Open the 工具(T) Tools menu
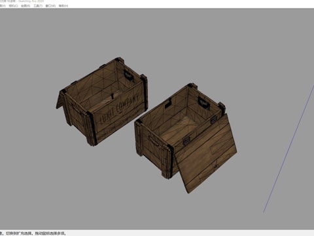 point(38,6)
